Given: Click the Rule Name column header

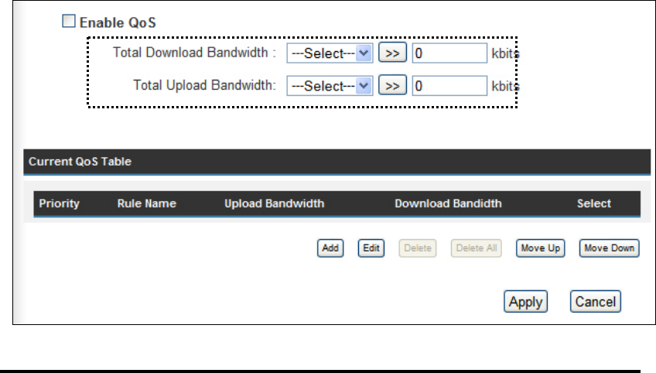Looking at the screenshot, I should [x=146, y=204].
